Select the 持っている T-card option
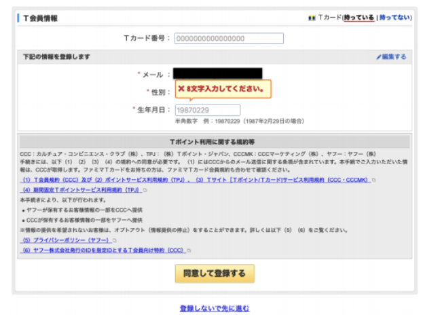440x323 pixels. (x=359, y=18)
